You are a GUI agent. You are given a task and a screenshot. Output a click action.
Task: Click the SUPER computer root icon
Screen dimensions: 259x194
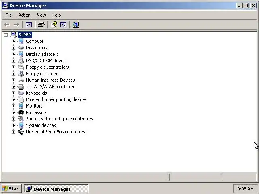pyautogui.click(x=13, y=35)
